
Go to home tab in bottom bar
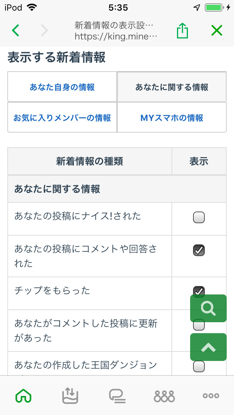(23, 396)
